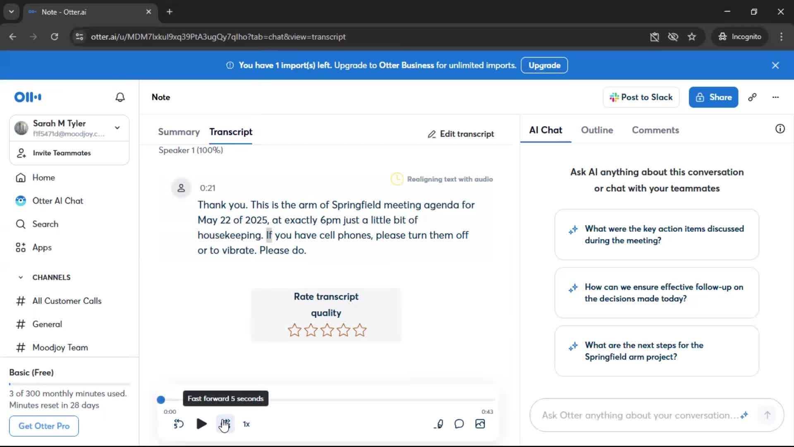Click the highlight marker icon in player
Image resolution: width=794 pixels, height=447 pixels.
(439, 424)
